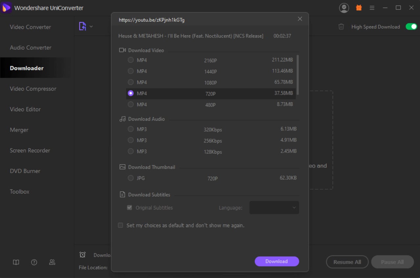Open the community people icon

52,262
